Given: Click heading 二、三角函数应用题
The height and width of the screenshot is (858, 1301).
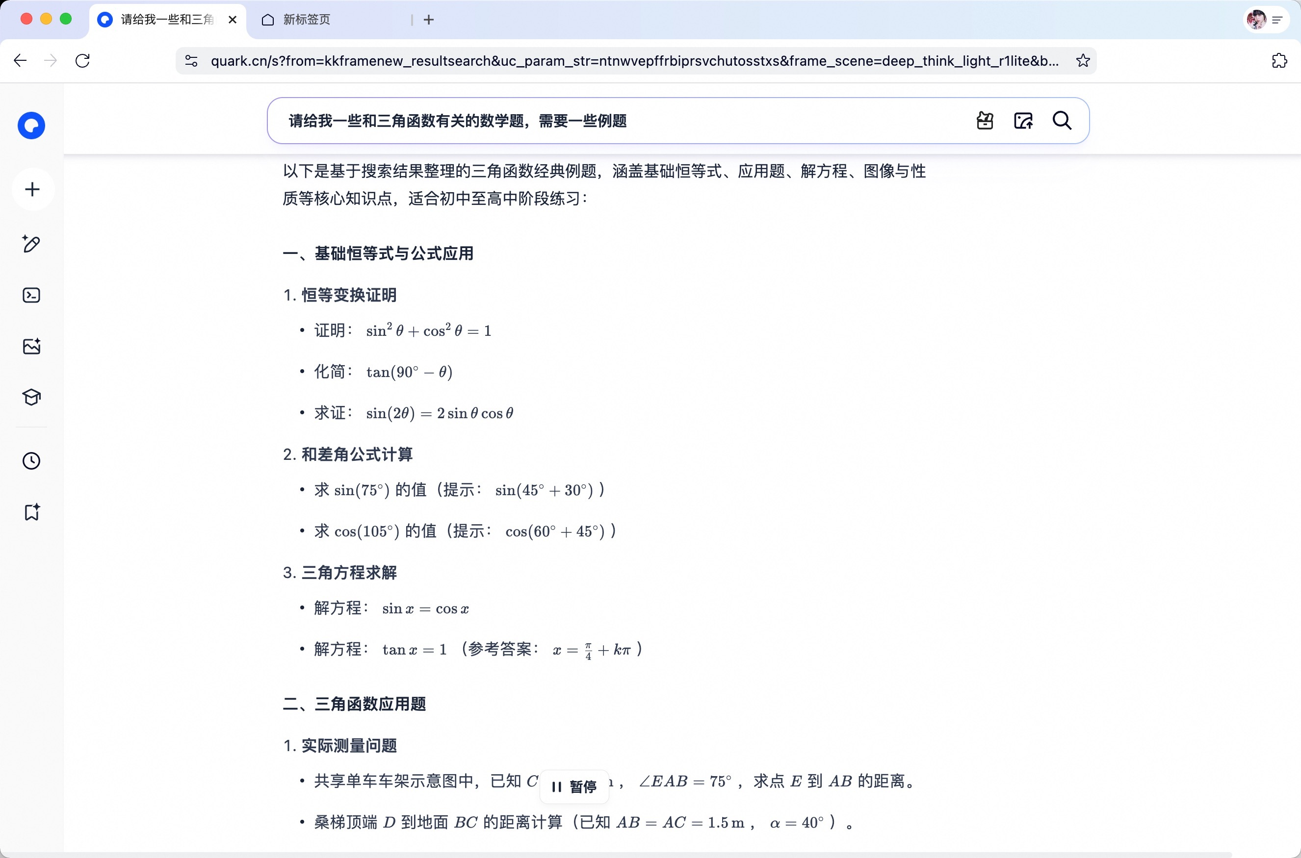Looking at the screenshot, I should coord(354,704).
